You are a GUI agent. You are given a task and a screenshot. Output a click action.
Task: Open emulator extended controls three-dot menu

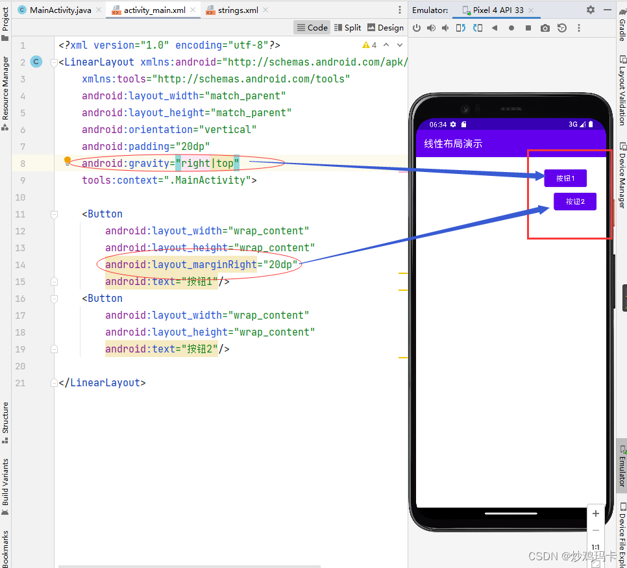click(578, 28)
